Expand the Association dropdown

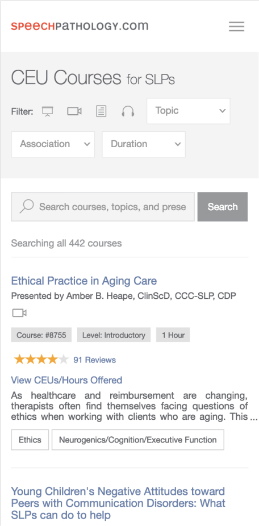click(x=53, y=144)
